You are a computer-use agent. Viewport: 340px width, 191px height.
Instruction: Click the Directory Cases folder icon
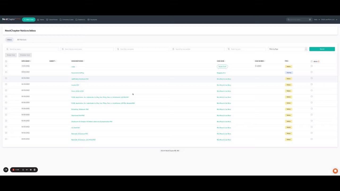(61, 20)
